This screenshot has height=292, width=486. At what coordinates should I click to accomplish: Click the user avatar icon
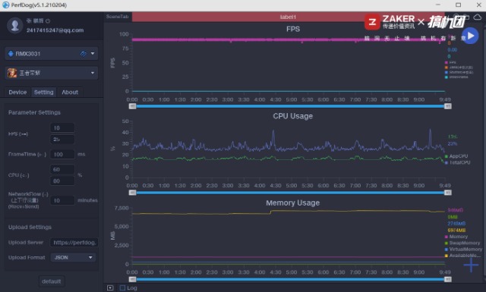point(15,25)
